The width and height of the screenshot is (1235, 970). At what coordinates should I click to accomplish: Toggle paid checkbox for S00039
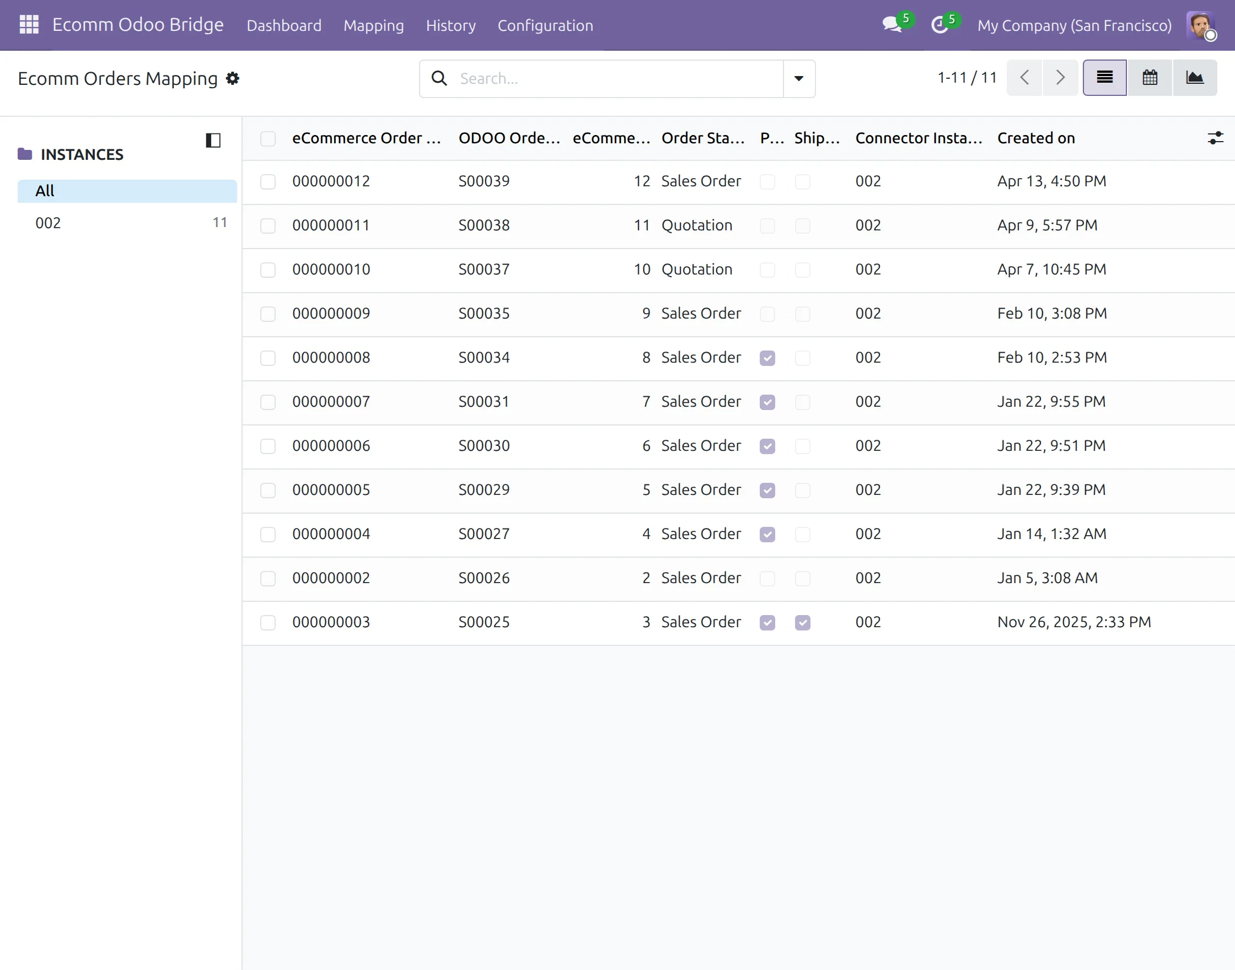pyautogui.click(x=767, y=182)
